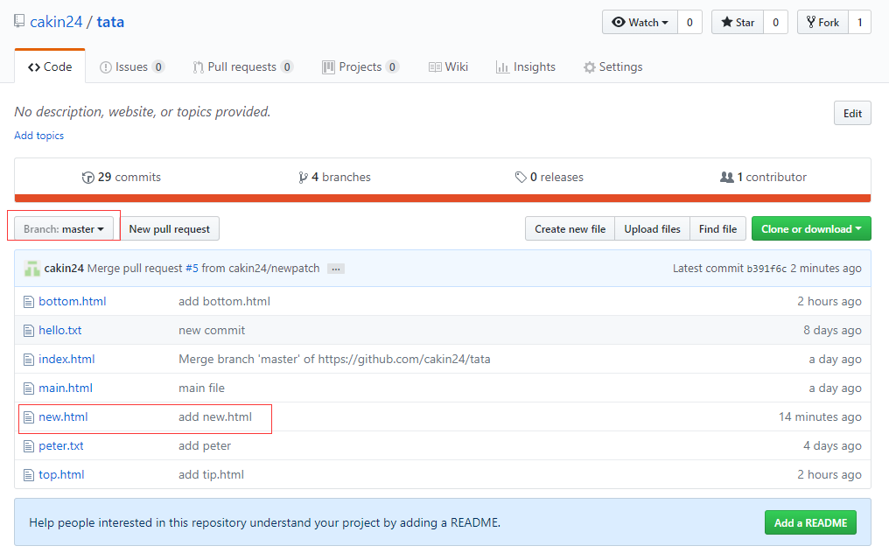Open the 29 commits history
889x560 pixels.
(x=122, y=178)
